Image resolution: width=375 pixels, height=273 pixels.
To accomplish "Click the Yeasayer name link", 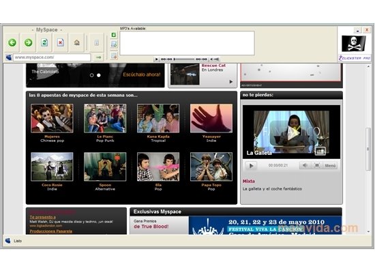I will point(211,136).
